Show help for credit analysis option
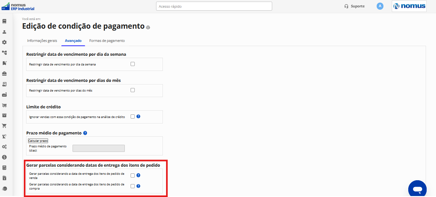The image size is (436, 197). 138,116
